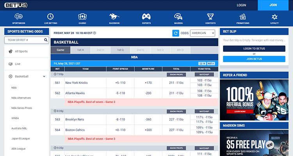The image size is (293, 156).
Task: Click the Login link in header
Action: click(241, 5)
